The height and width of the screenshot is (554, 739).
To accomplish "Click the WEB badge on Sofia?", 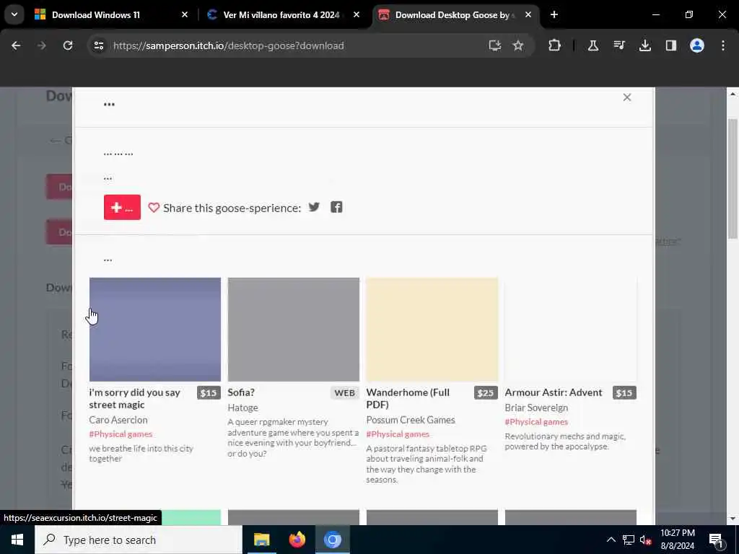I will coord(344,393).
